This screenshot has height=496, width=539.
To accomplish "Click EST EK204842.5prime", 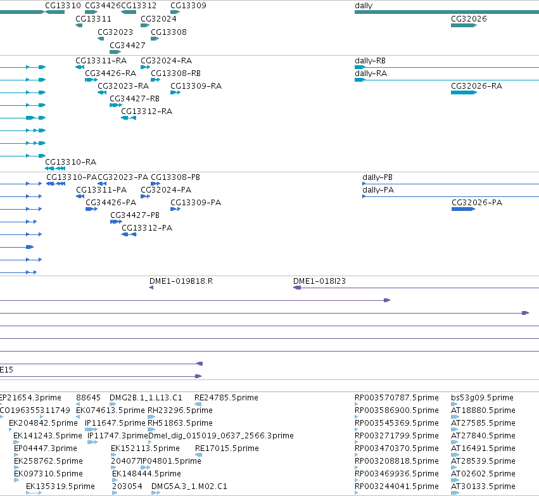I will 43,423.
